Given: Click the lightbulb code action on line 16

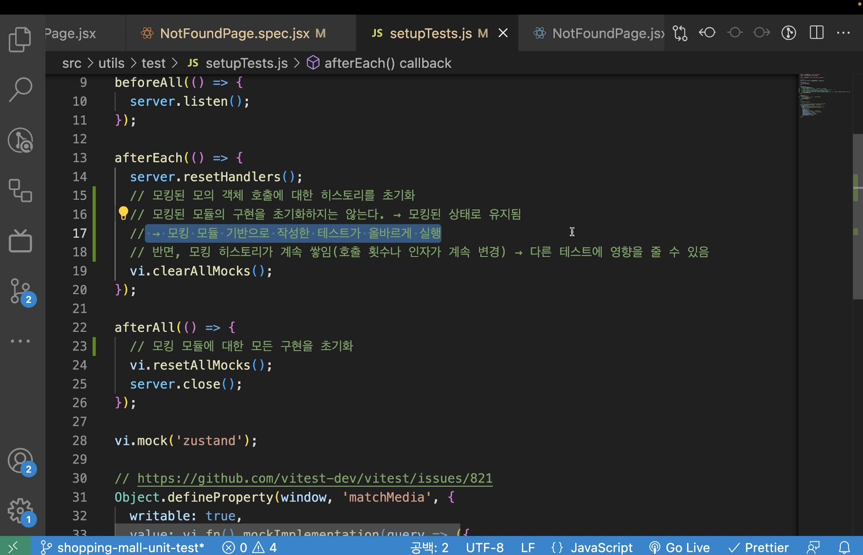Looking at the screenshot, I should 123,213.
